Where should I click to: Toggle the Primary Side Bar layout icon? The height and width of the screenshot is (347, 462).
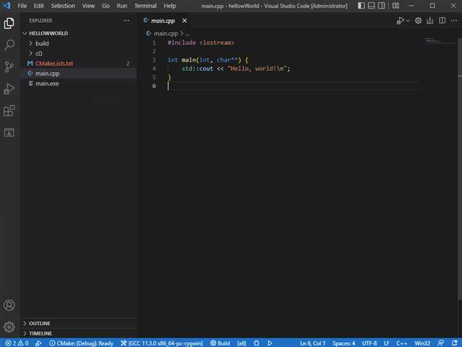point(361,6)
